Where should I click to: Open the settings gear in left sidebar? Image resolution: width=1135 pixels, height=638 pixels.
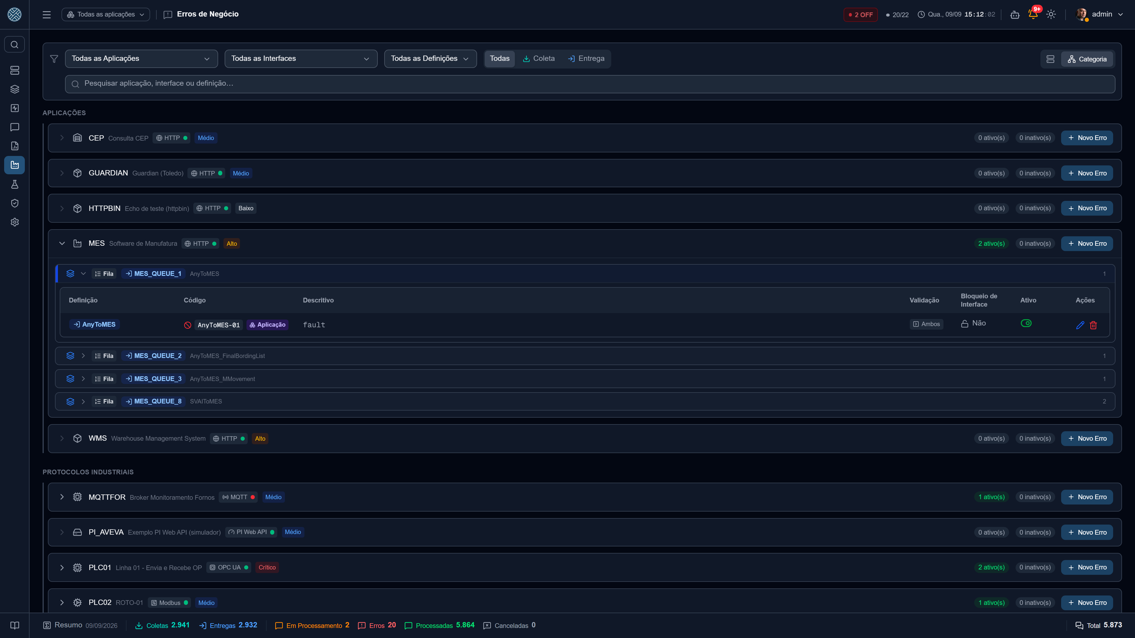coord(14,222)
